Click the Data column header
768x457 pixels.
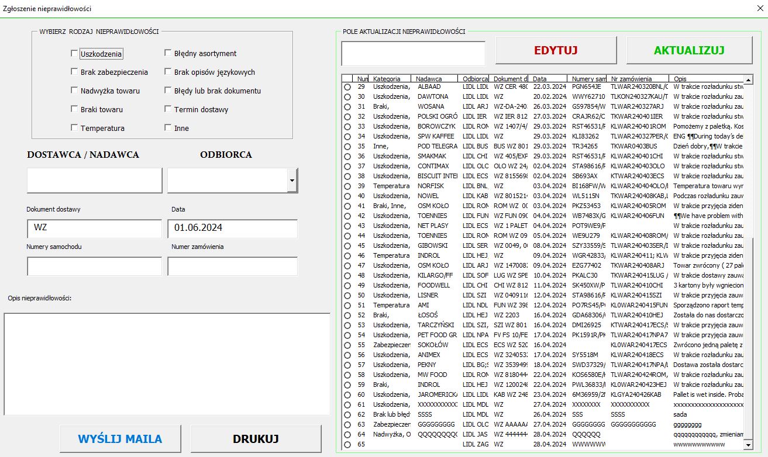click(x=549, y=78)
